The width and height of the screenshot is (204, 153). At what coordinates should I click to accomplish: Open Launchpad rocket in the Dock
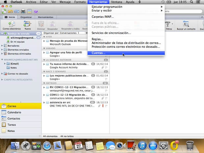point(26,145)
